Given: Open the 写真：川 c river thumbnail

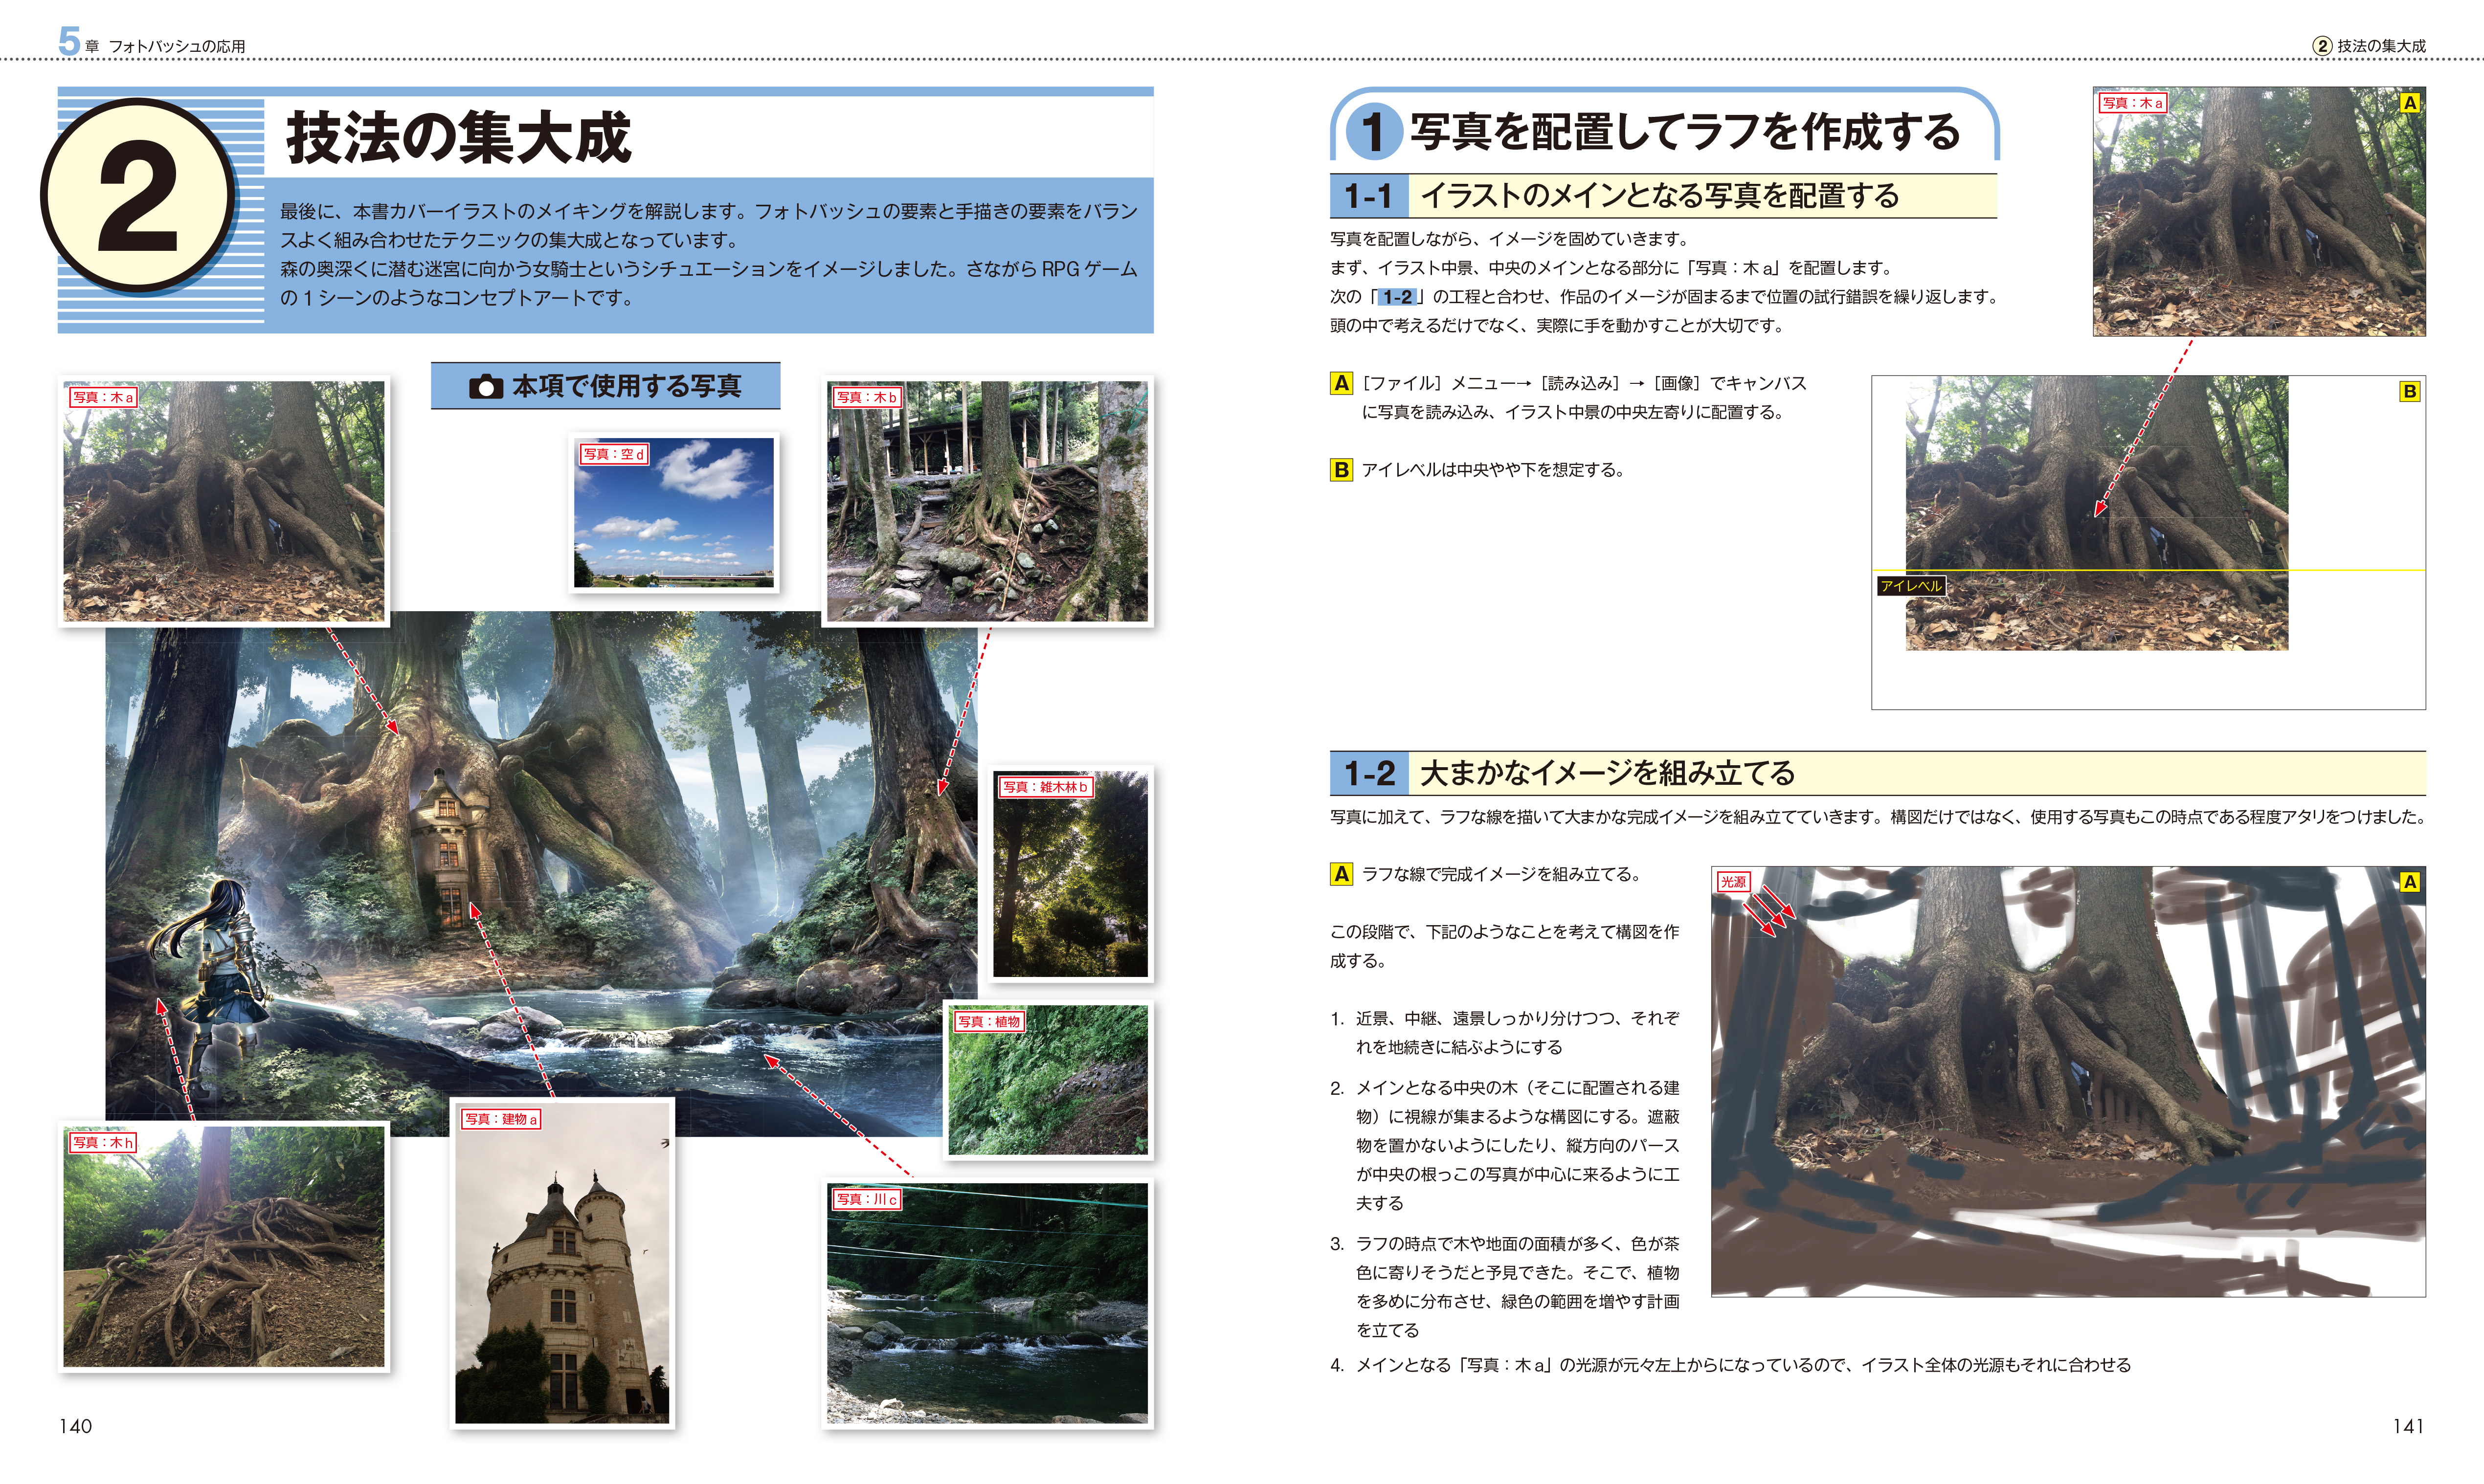Looking at the screenshot, I should click(x=987, y=1302).
